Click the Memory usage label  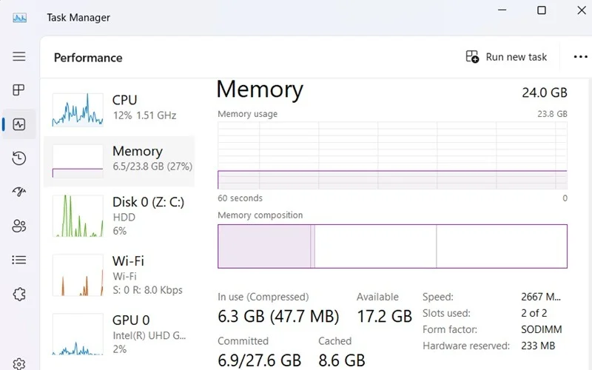248,114
